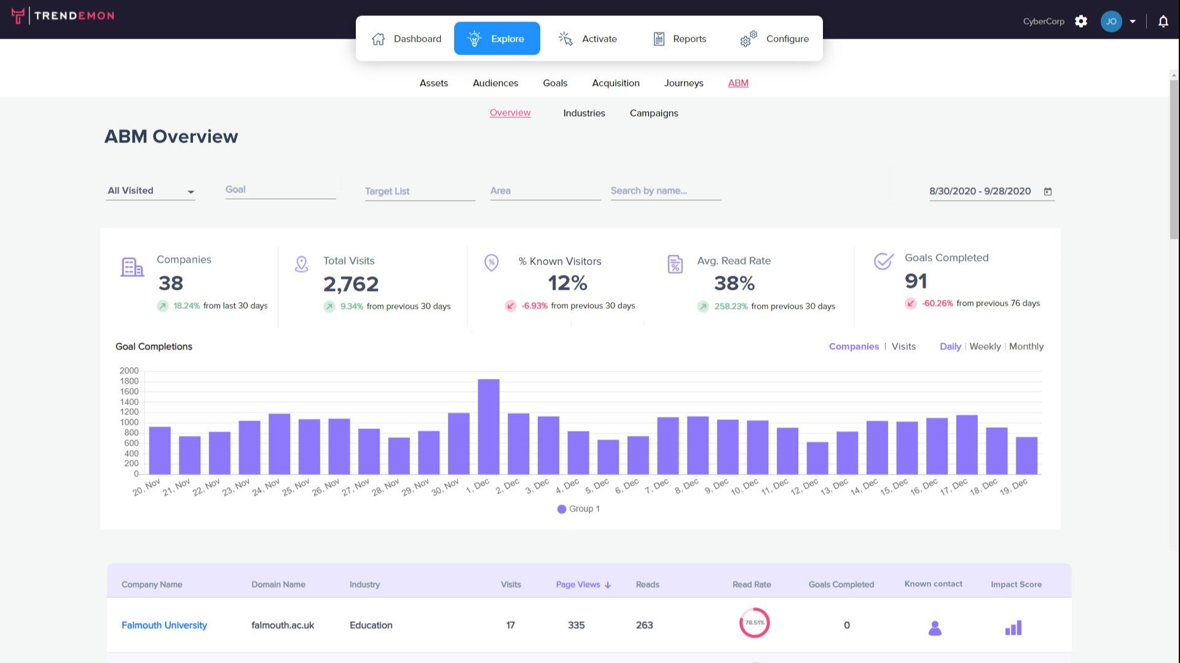Screen dimensions: 1180x663
Task: Open user menu dropdown arrow
Action: 1133,21
